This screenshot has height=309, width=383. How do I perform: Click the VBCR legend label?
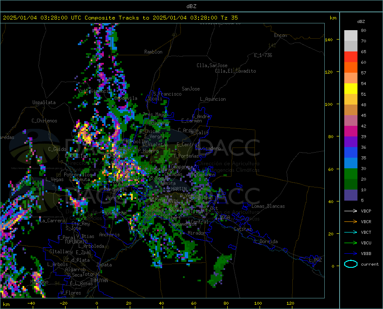point(366,222)
